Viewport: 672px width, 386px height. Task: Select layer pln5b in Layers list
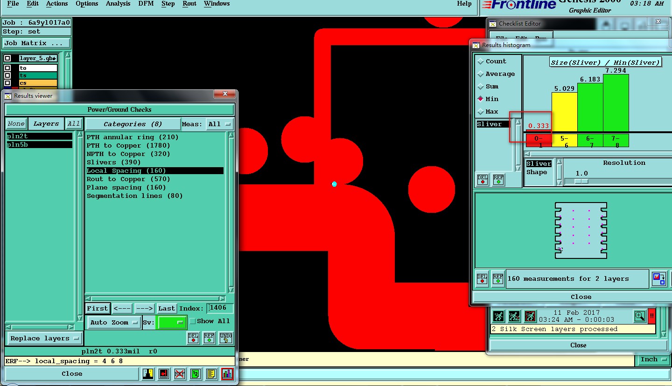(40, 145)
